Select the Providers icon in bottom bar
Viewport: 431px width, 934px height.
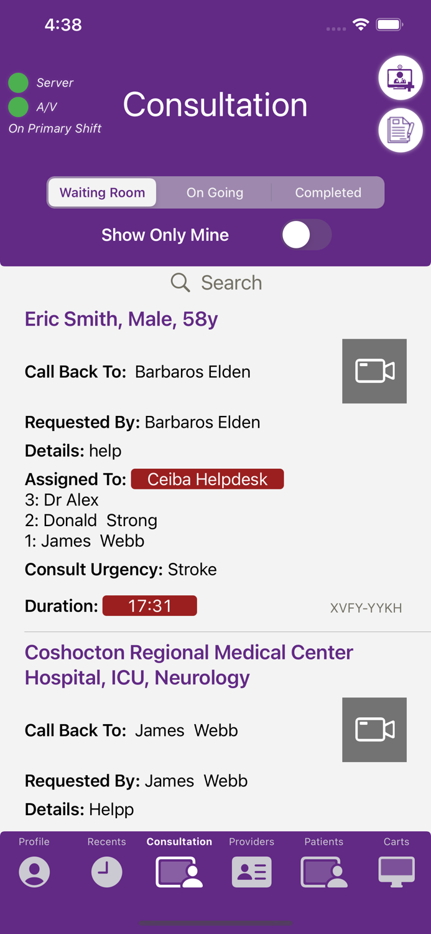click(251, 872)
